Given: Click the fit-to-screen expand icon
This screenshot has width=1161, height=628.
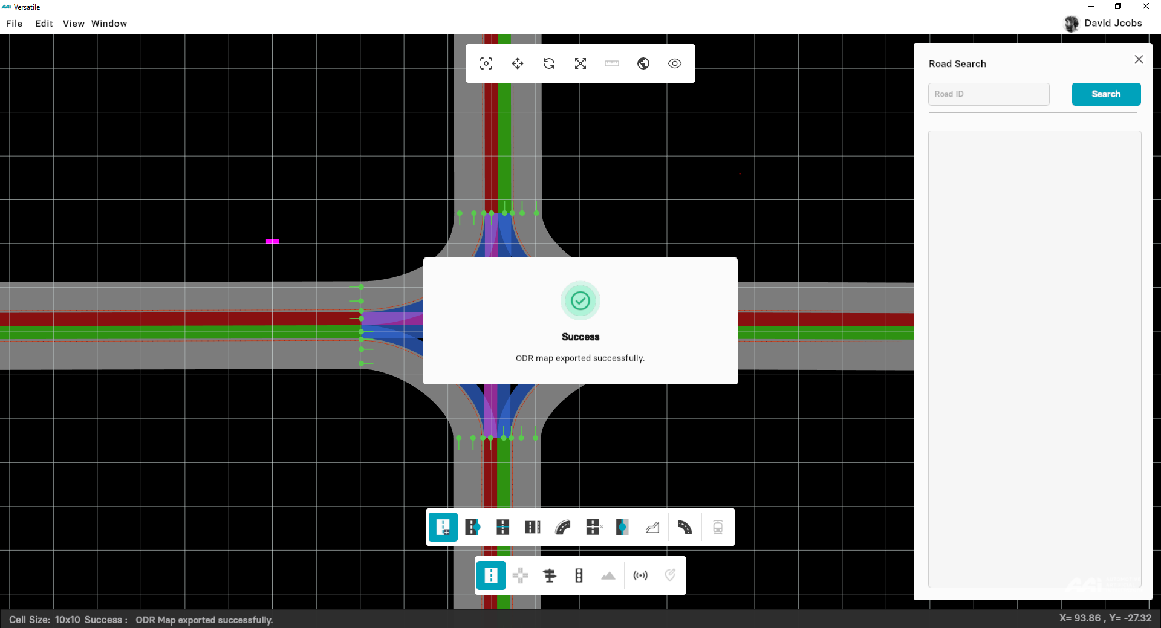Looking at the screenshot, I should pos(580,63).
